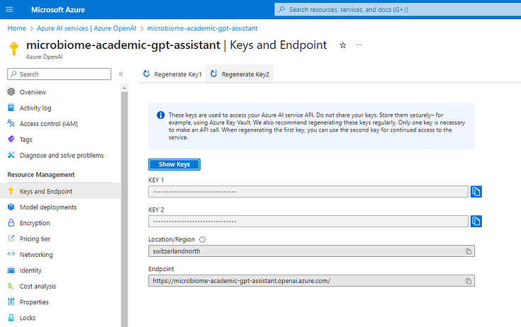This screenshot has height=327, width=521.
Task: Click Regenerate Key1
Action: pos(172,74)
